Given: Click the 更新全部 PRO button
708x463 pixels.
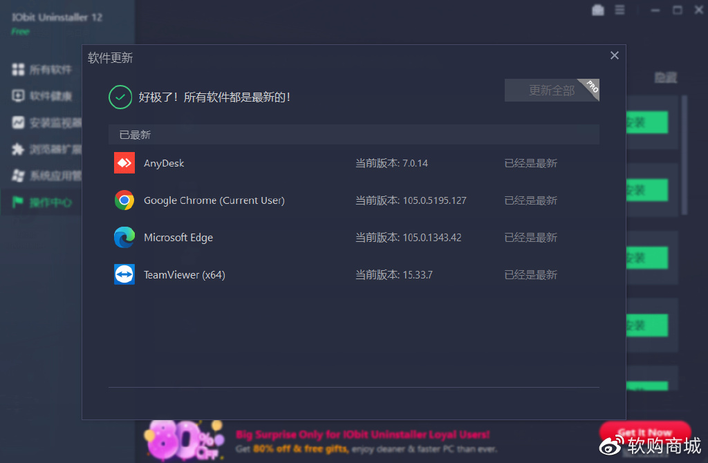Looking at the screenshot, I should 552,91.
